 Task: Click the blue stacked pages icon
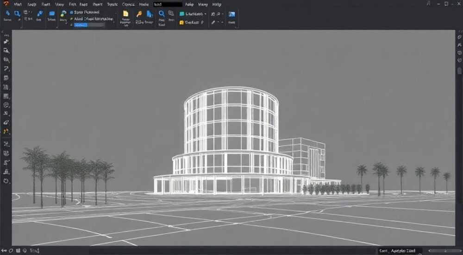click(150, 14)
